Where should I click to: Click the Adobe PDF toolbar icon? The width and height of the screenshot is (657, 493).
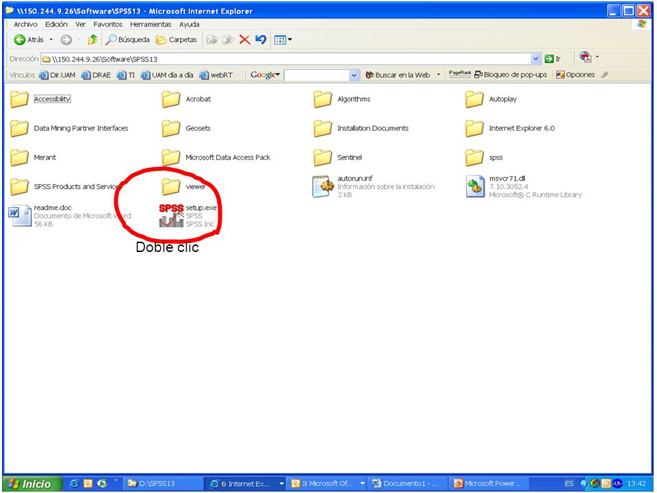pyautogui.click(x=586, y=57)
